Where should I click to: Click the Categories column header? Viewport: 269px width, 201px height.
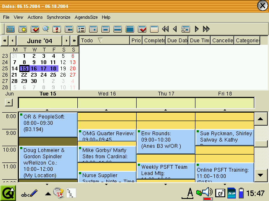click(x=247, y=40)
